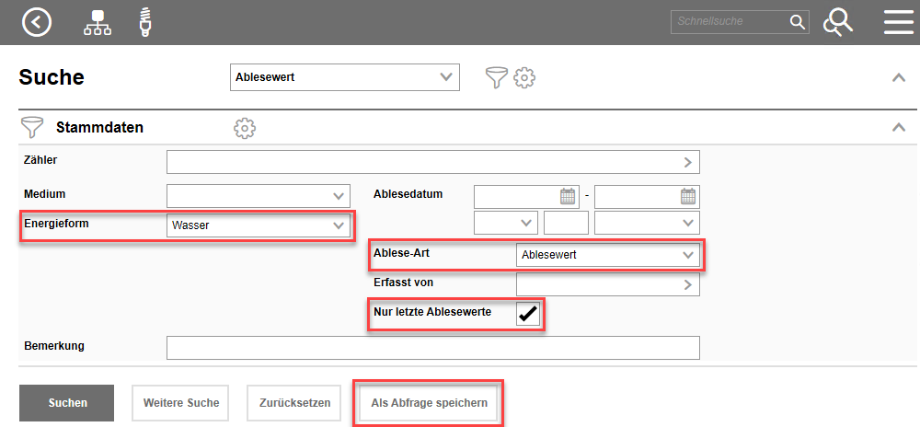Click the Weitere Suche button
This screenshot has height=427, width=920.
click(x=180, y=403)
